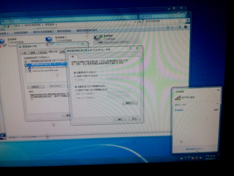Screen dimensions: 234x176
Task: Select the TCP/IPv4 list row in 寬頻連線 內容
Action: tap(45, 65)
